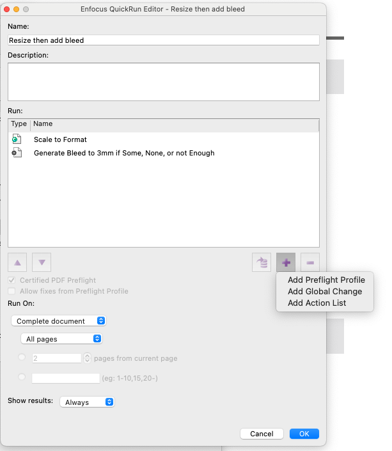Viewport: 392px width, 451px height.
Task: Click the Name text field
Action: tap(163, 40)
